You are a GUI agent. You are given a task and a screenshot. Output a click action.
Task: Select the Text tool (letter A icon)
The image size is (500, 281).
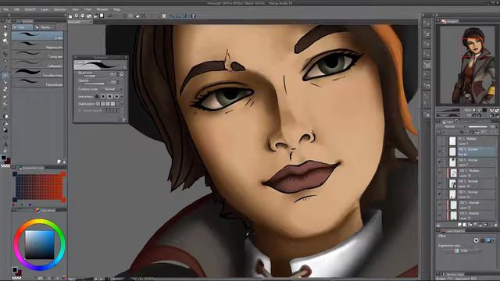click(5, 144)
